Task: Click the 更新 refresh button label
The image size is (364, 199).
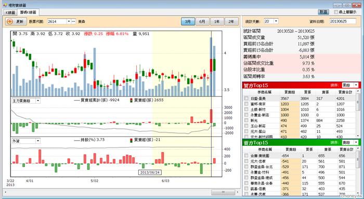Action: [x=20, y=22]
